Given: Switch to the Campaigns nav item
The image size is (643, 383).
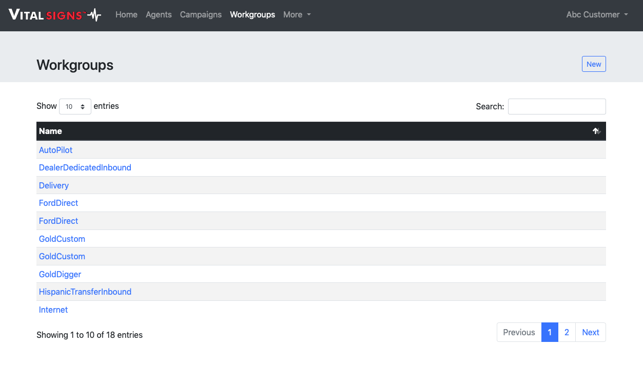Looking at the screenshot, I should (201, 15).
